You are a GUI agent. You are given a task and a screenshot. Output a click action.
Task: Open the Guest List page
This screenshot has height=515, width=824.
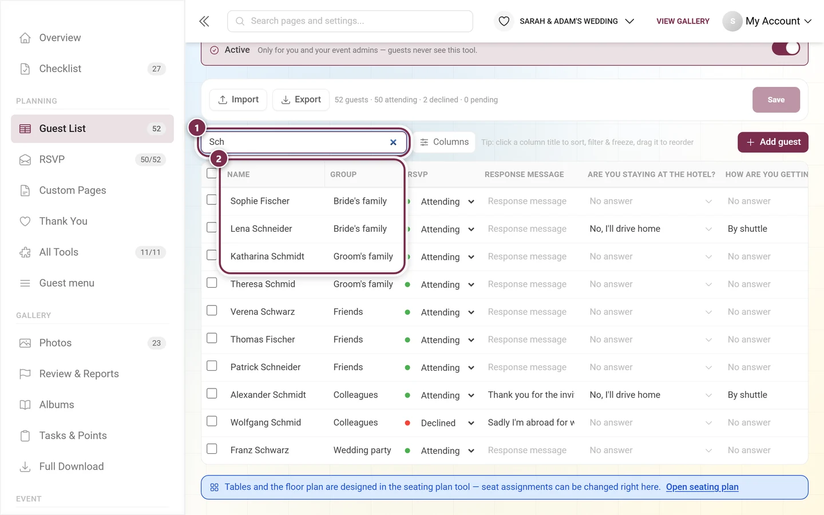click(92, 129)
